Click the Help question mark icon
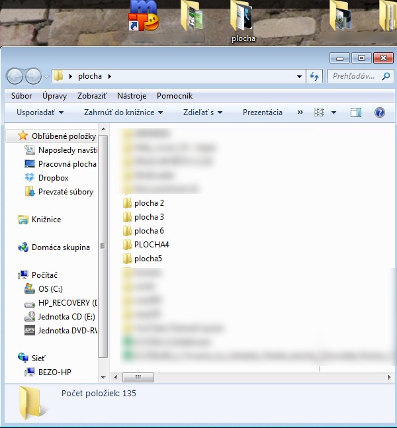The image size is (397, 428). [380, 112]
